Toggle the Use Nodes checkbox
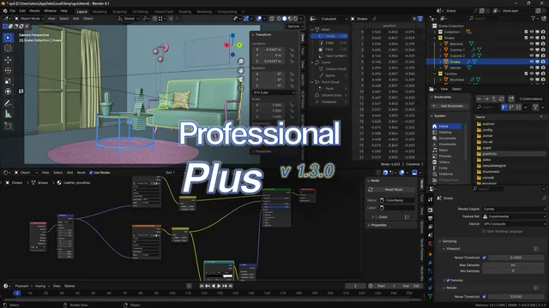 click(x=91, y=173)
